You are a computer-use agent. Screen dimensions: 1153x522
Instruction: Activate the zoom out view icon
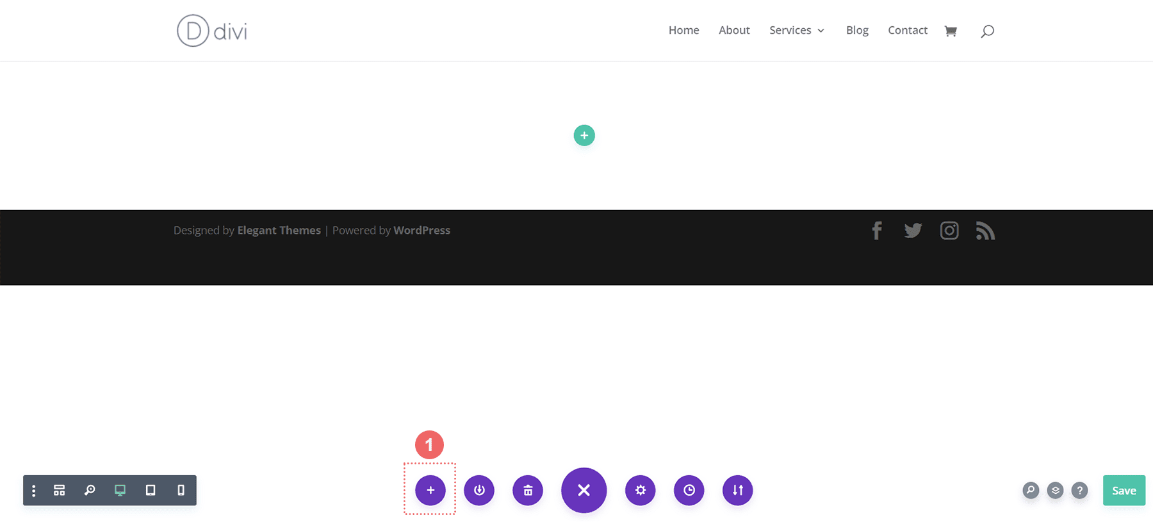tap(90, 491)
